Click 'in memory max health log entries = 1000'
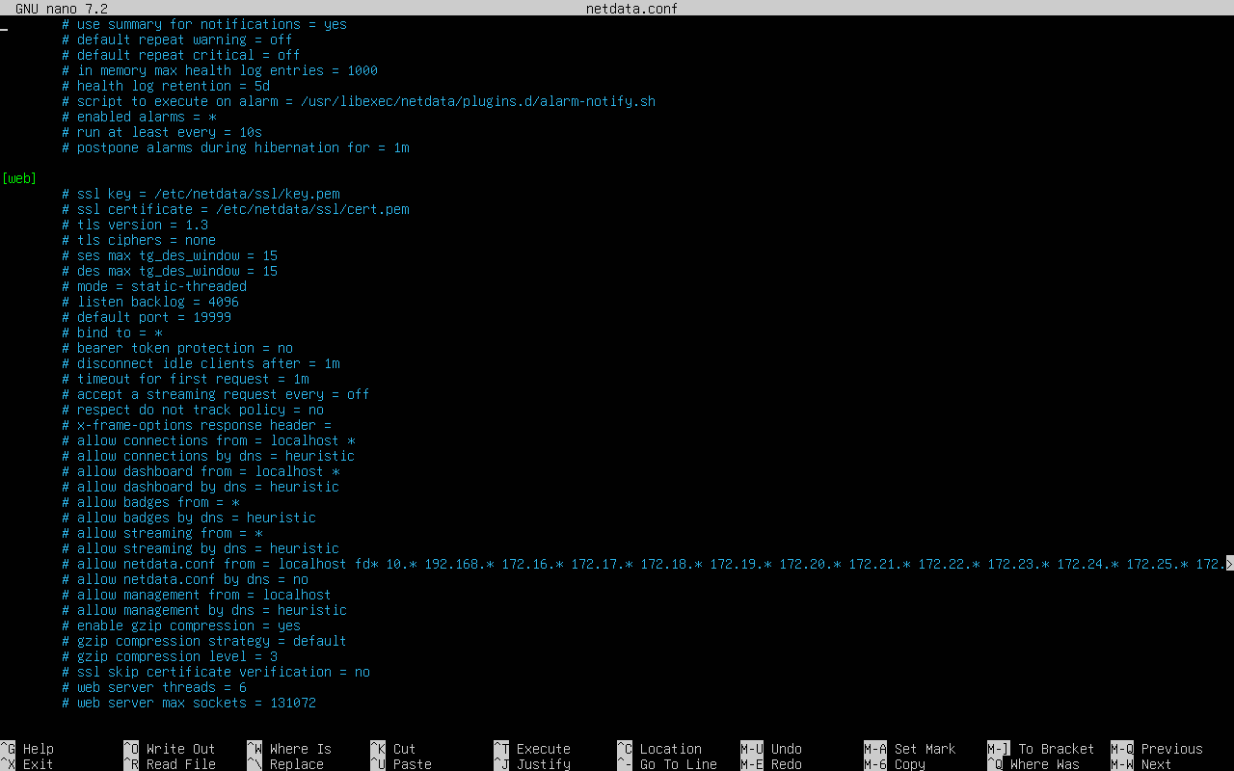This screenshot has width=1234, height=771. (x=220, y=70)
